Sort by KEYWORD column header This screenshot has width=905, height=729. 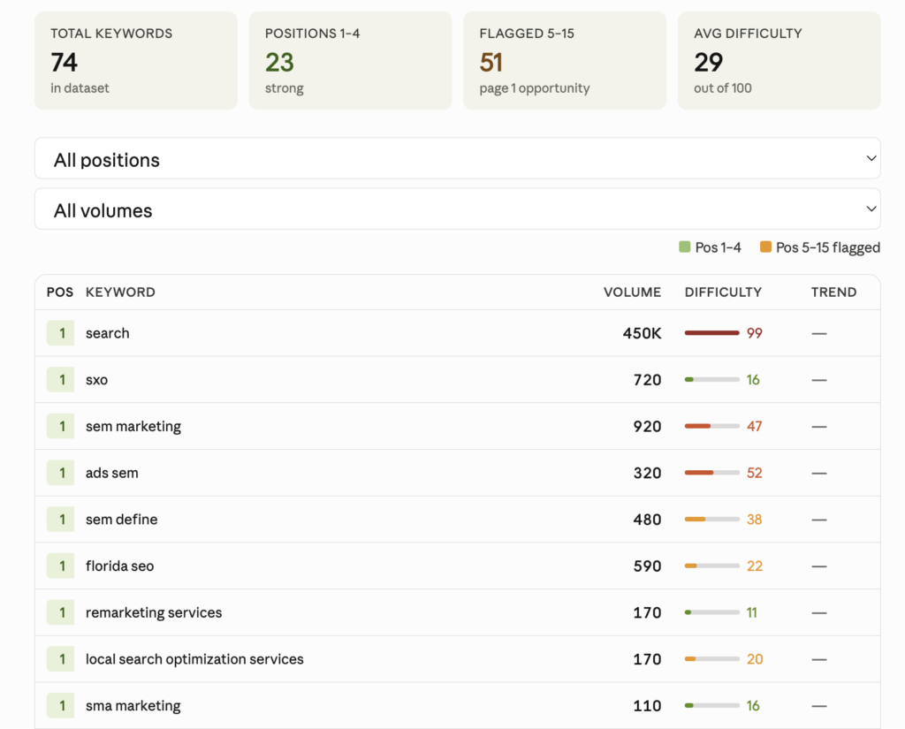[120, 292]
